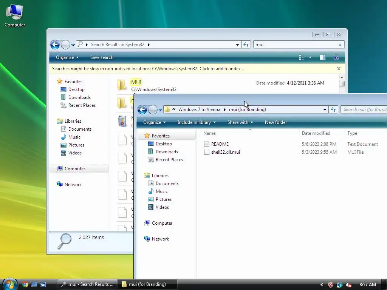Open address bar history dropdown in Branding window
The height and width of the screenshot is (290, 387).
[325, 110]
